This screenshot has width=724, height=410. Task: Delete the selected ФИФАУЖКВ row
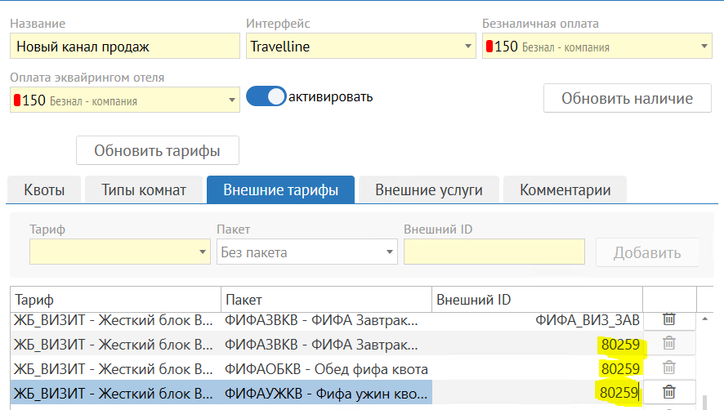pos(668,392)
